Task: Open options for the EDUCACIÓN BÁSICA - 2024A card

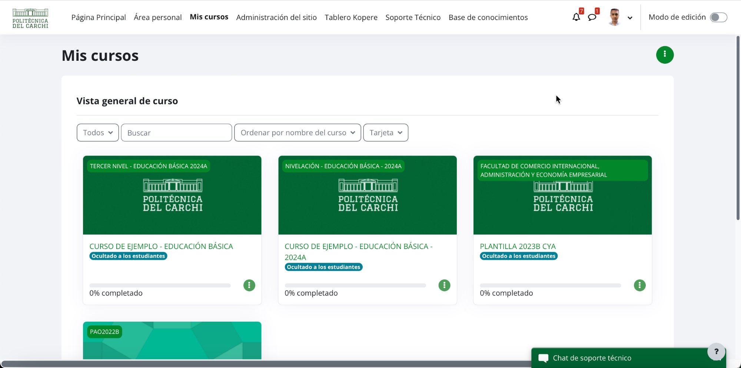Action: point(444,285)
